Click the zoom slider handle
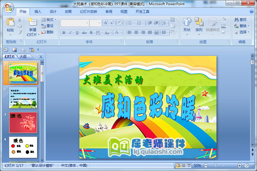The width and height of the screenshot is (257, 171). pyautogui.click(x=215, y=165)
